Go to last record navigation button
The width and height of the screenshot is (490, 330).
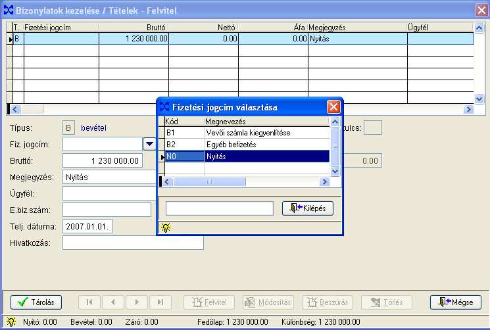(x=160, y=302)
